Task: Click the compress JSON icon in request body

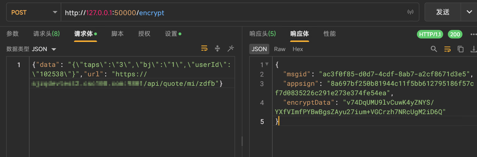Action: tap(217, 49)
